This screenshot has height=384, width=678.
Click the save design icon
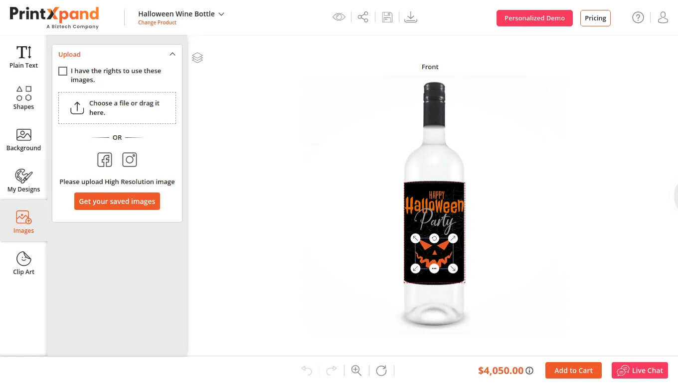pos(387,17)
